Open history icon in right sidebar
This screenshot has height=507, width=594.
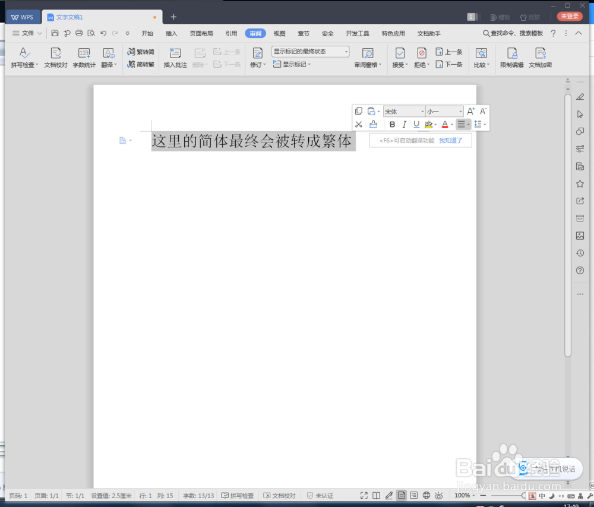[580, 253]
